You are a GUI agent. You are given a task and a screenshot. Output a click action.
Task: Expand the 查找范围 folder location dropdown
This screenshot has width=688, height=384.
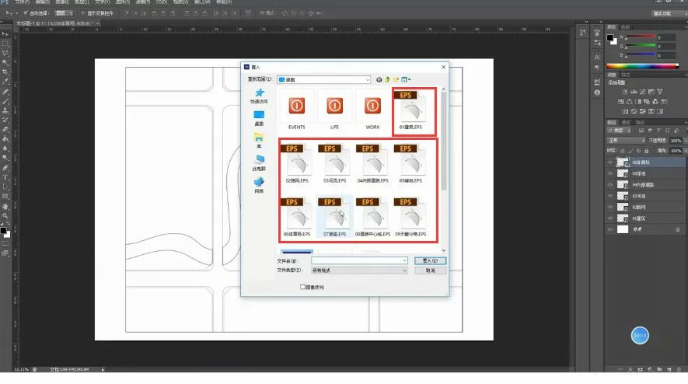(367, 79)
